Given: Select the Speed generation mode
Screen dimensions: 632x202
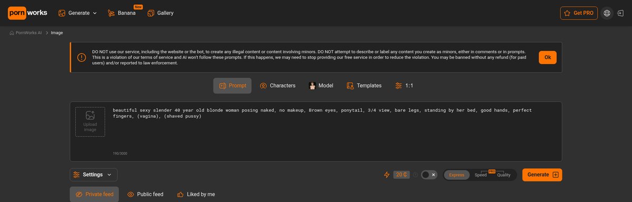Looking at the screenshot, I should [x=480, y=175].
